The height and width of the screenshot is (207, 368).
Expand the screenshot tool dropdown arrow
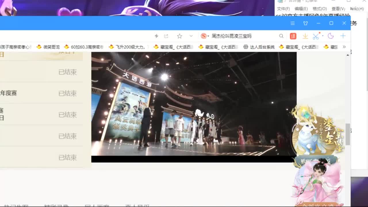click(323, 36)
